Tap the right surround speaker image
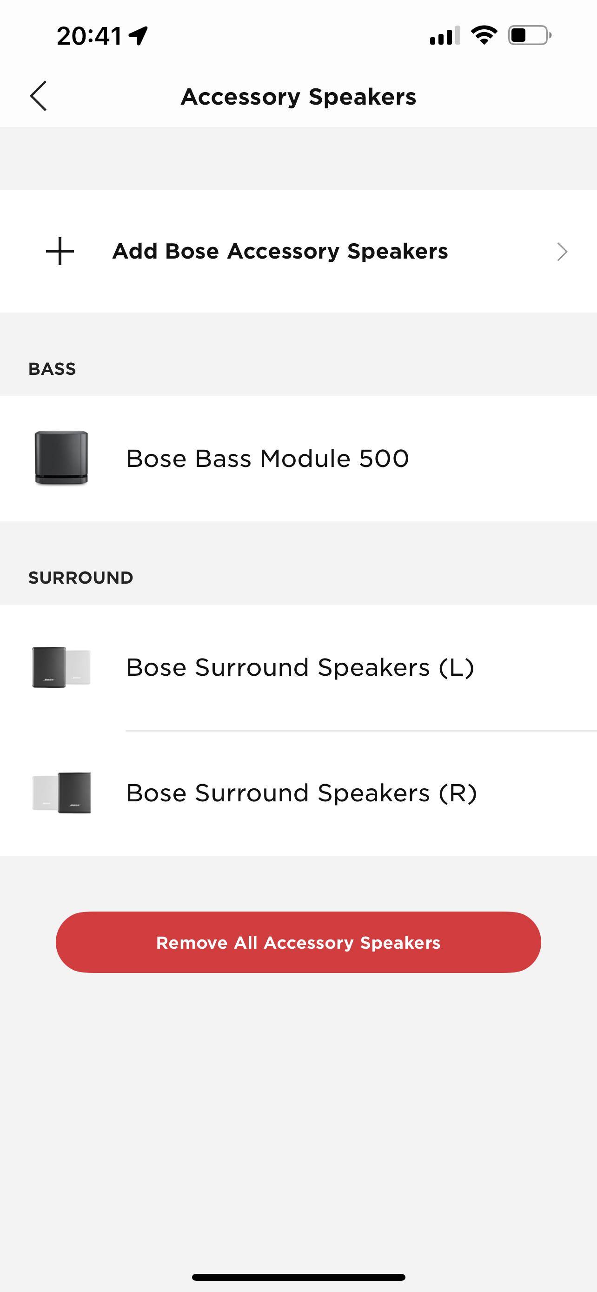 point(61,793)
